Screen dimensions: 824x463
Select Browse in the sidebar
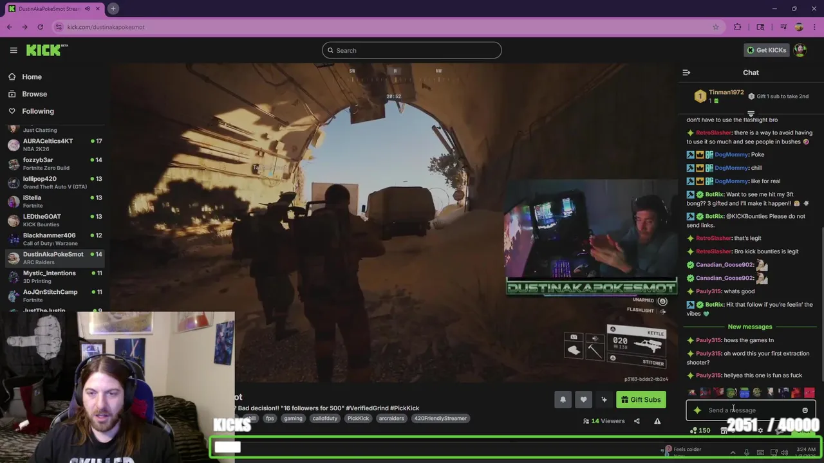(34, 94)
